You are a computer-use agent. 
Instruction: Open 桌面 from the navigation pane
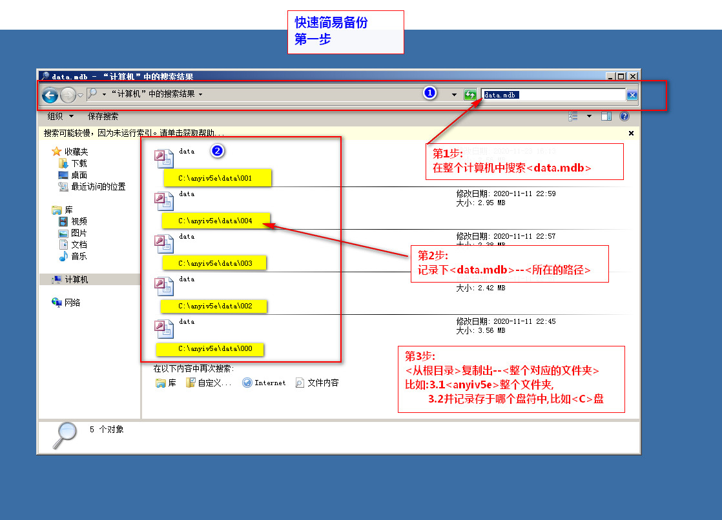tap(79, 175)
